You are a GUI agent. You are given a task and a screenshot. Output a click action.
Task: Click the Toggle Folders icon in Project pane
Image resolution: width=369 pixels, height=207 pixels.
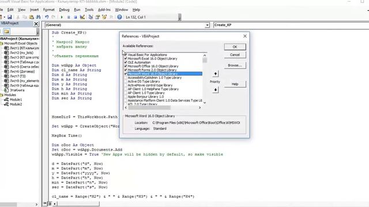(x=6, y=32)
